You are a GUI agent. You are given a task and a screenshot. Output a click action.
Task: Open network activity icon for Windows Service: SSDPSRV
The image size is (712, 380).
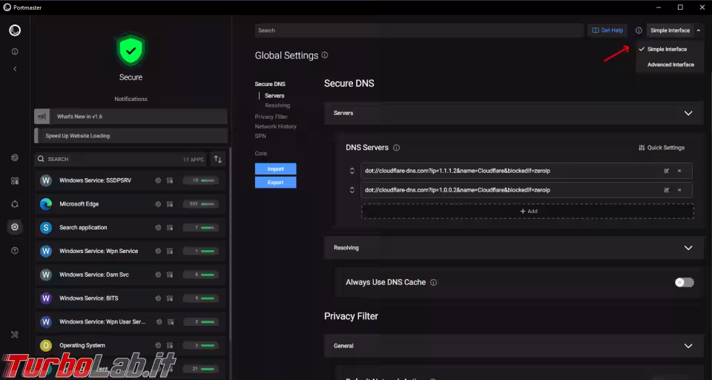(x=158, y=180)
